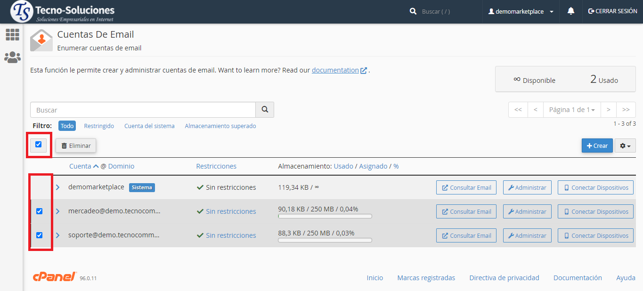Click the mercadeo storage usage bar
643x291 pixels.
325,217
